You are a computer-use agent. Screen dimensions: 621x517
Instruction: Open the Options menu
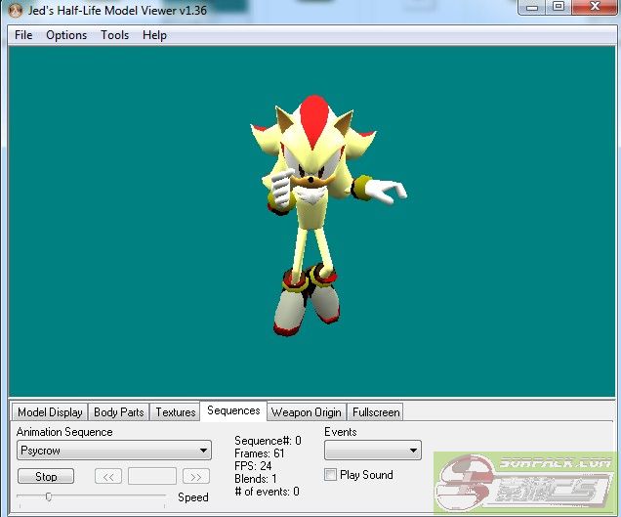click(x=66, y=35)
